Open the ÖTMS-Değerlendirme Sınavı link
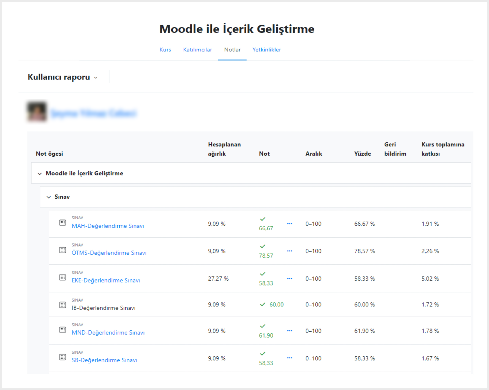Viewport: 489px width, 390px height. click(x=109, y=253)
